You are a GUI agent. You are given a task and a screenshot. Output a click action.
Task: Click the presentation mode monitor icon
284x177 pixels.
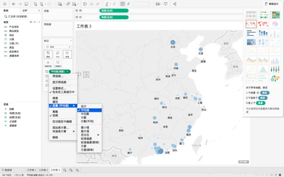[166, 4]
